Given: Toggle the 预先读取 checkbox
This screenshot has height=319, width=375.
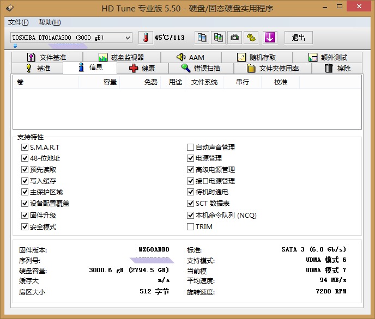Looking at the screenshot, I should [25, 169].
